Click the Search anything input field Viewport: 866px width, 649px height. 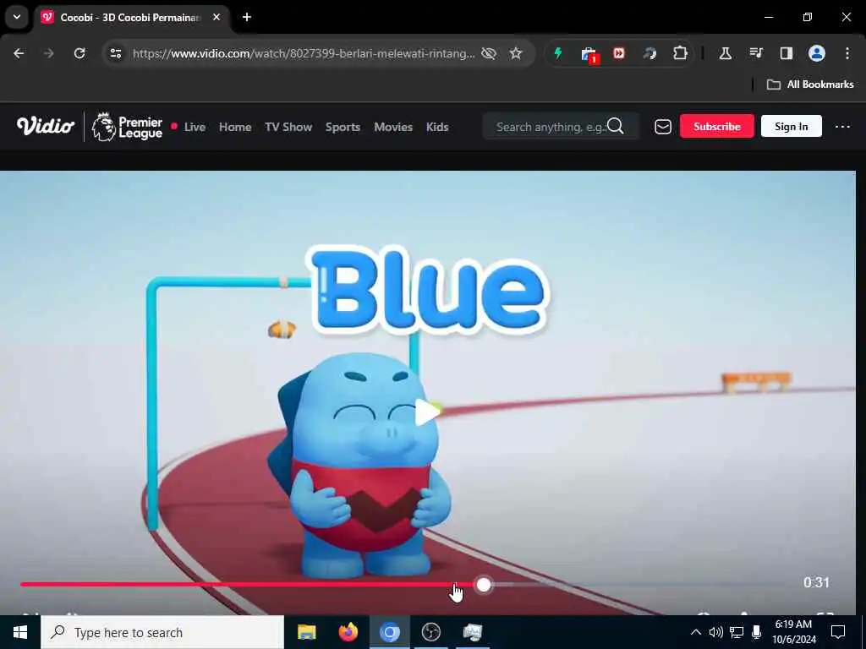point(561,127)
